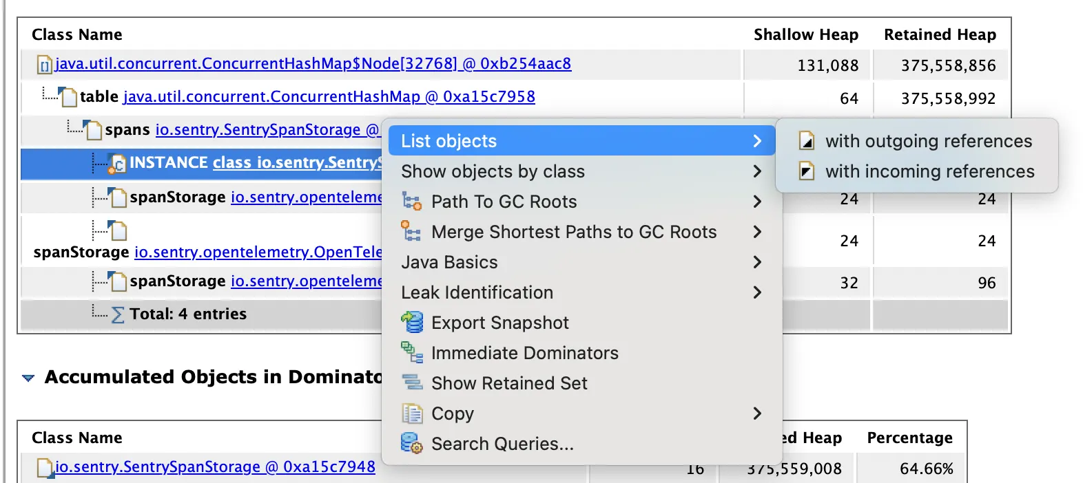
Task: Click the Copy documents icon
Action: click(x=412, y=414)
